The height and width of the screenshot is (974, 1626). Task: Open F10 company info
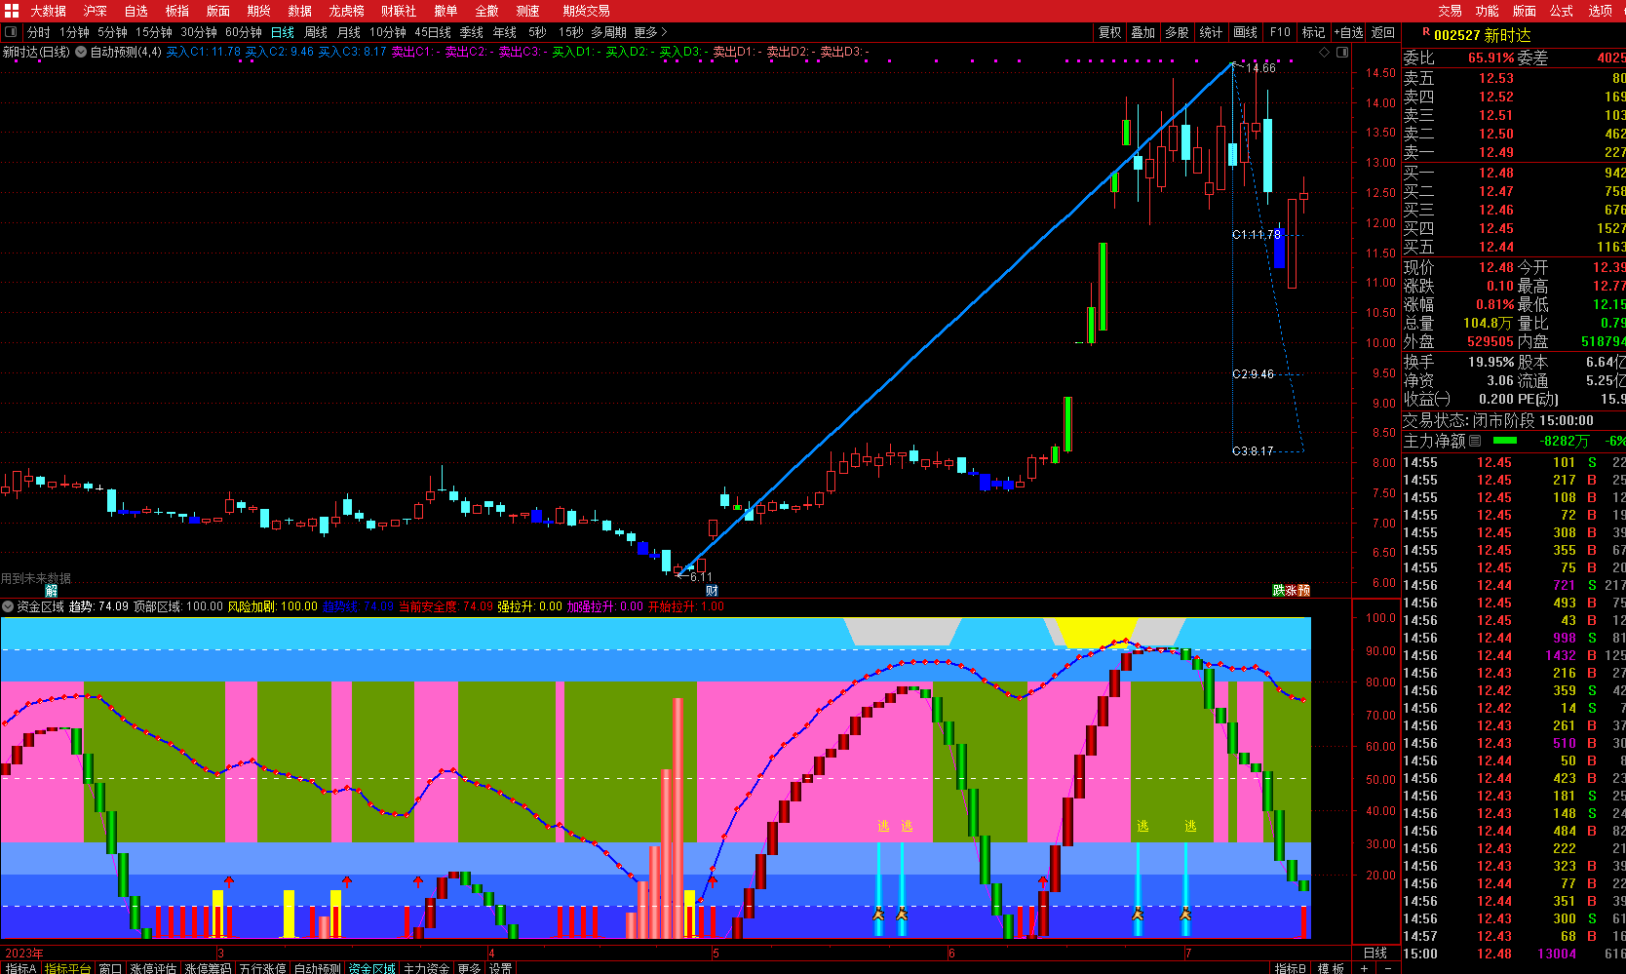(1280, 32)
